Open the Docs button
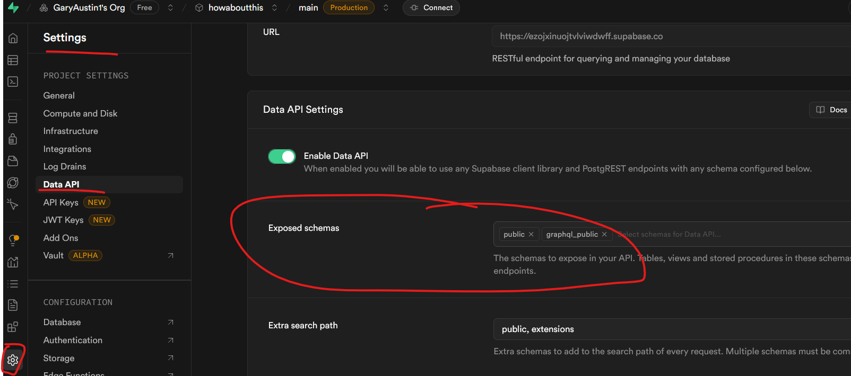 tap(831, 110)
